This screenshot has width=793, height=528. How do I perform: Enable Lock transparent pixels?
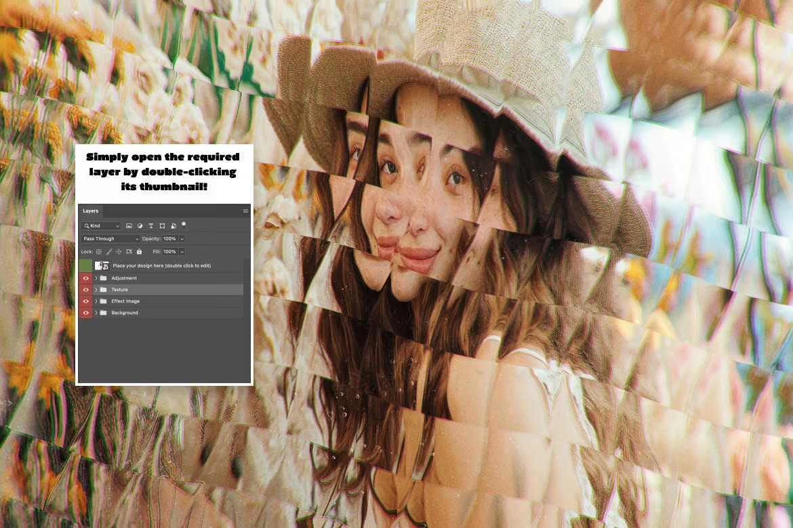pyautogui.click(x=98, y=252)
